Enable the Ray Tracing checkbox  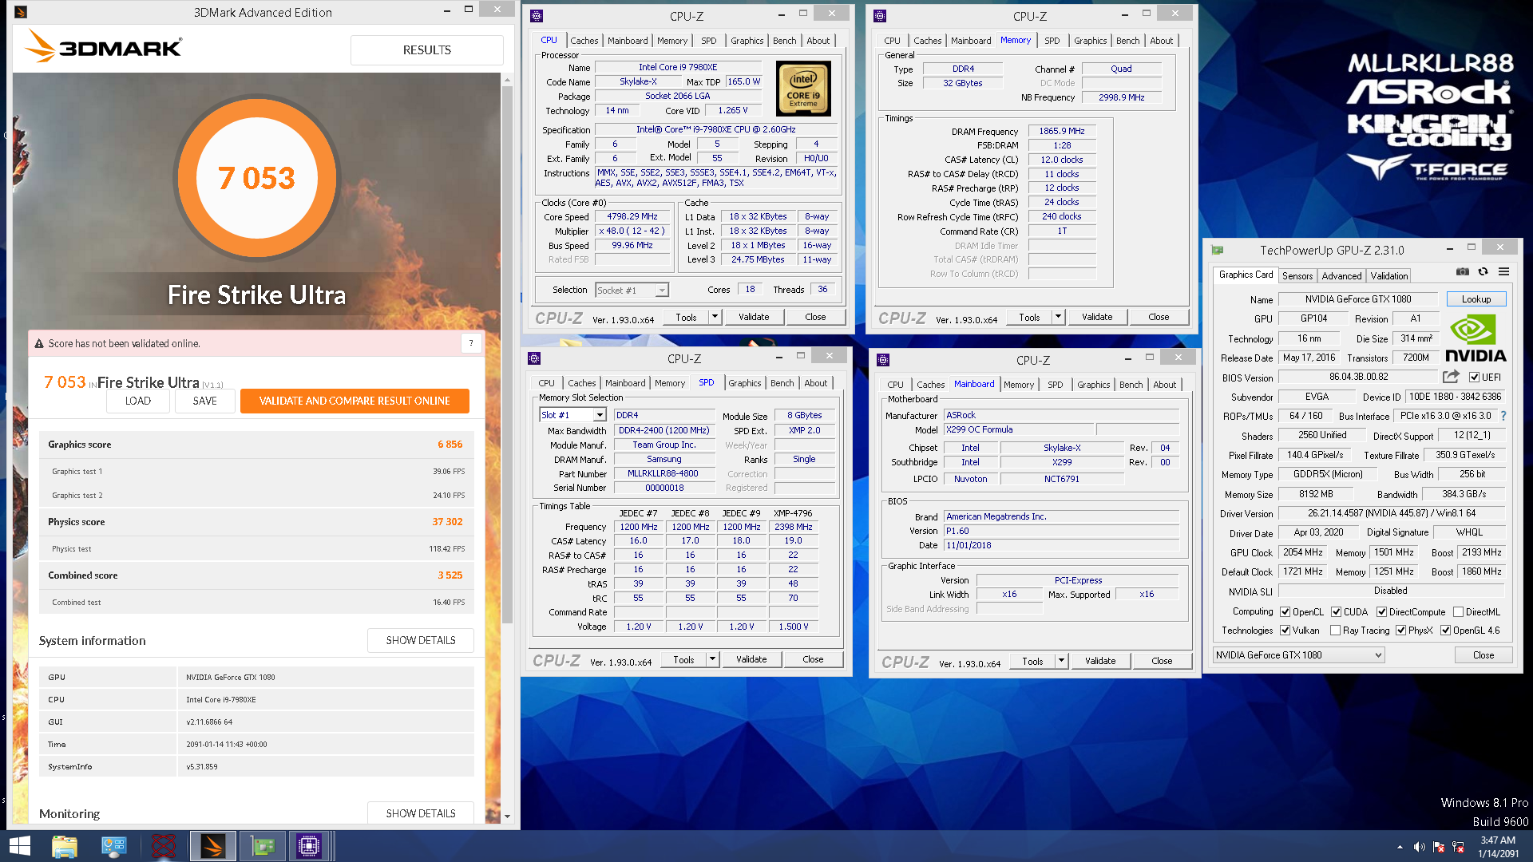(x=1335, y=631)
